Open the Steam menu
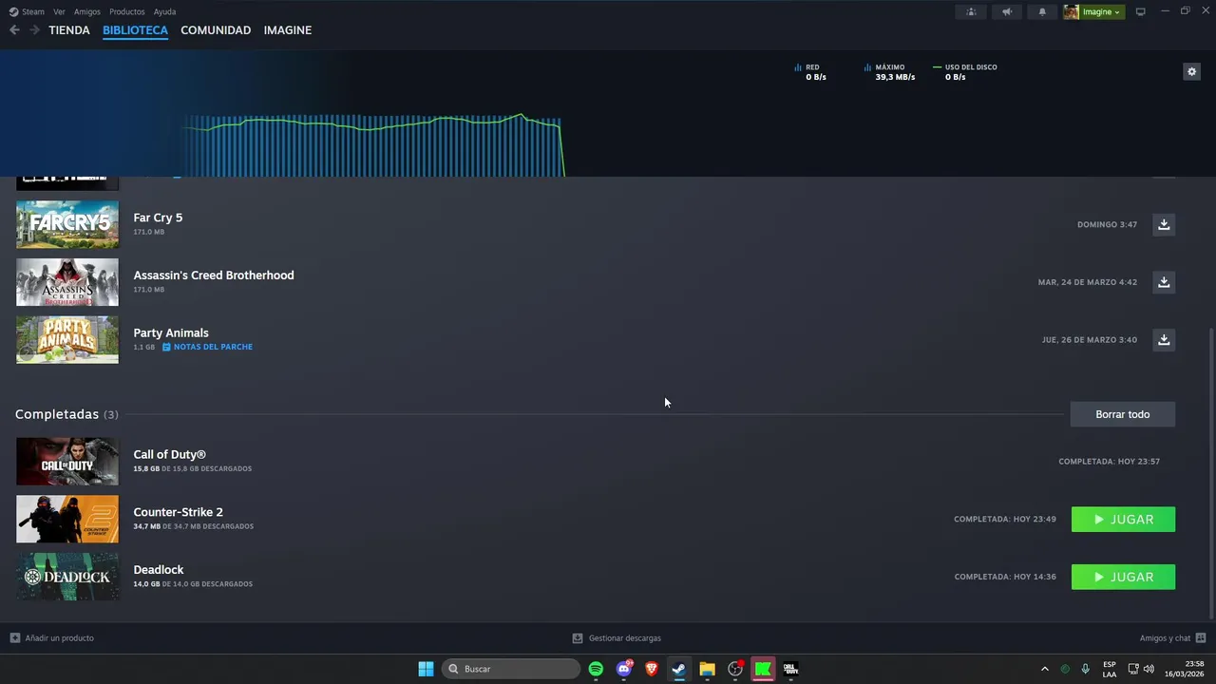This screenshot has width=1216, height=684. click(28, 11)
